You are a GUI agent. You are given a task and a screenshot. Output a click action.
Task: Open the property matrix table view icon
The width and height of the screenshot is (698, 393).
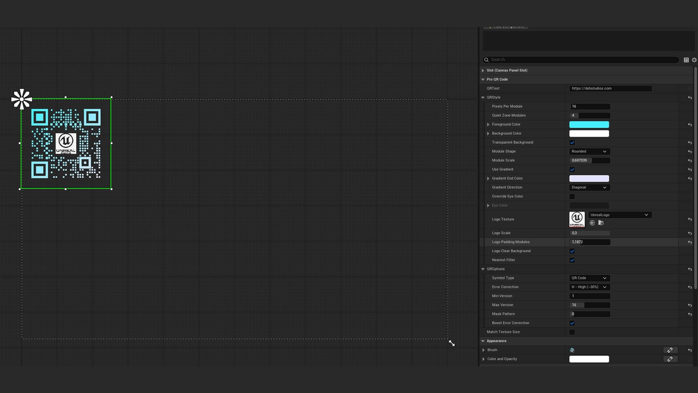(x=686, y=60)
